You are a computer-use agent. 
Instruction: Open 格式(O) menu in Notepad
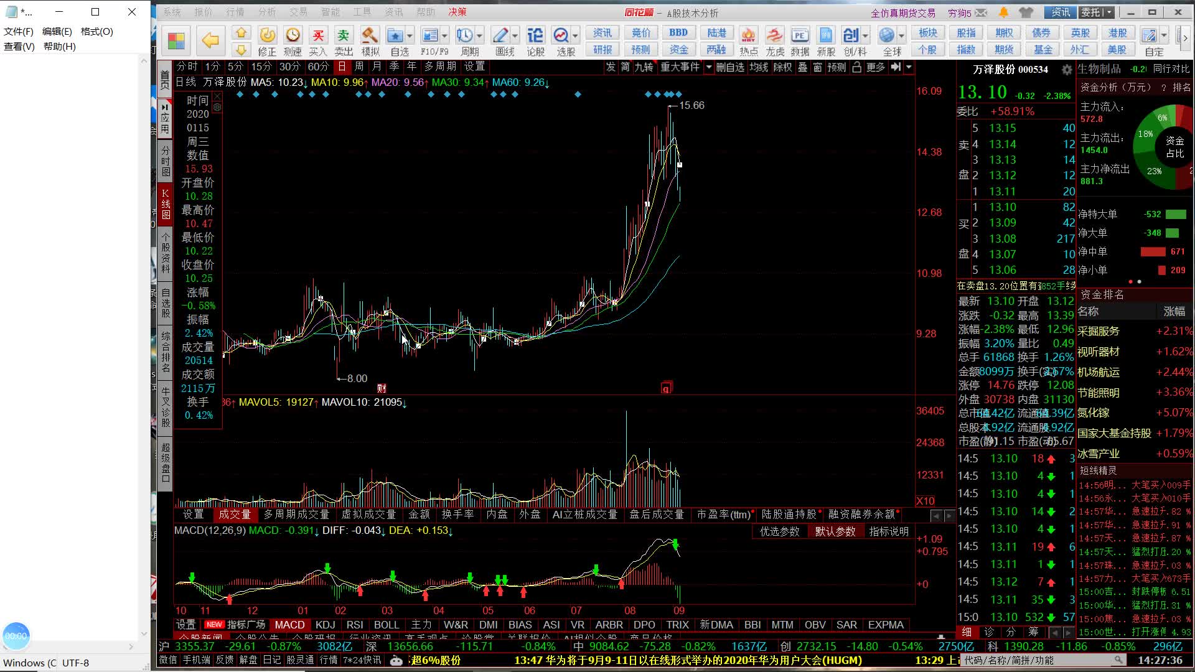coord(97,31)
